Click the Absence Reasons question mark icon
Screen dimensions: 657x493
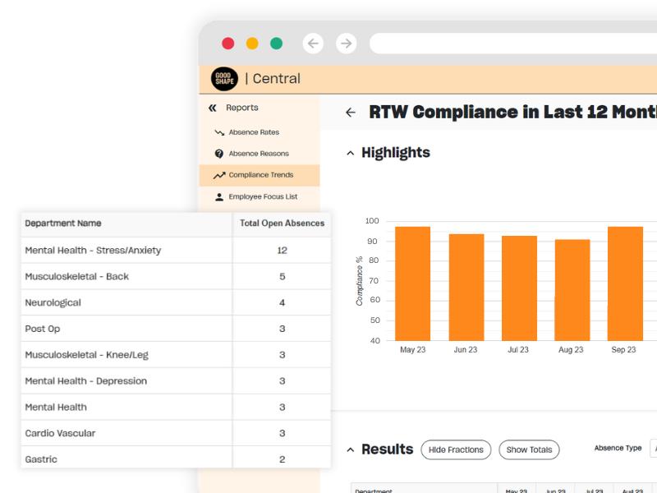(218, 153)
